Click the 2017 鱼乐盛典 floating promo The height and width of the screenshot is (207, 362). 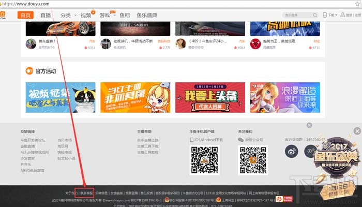[x=338, y=166]
